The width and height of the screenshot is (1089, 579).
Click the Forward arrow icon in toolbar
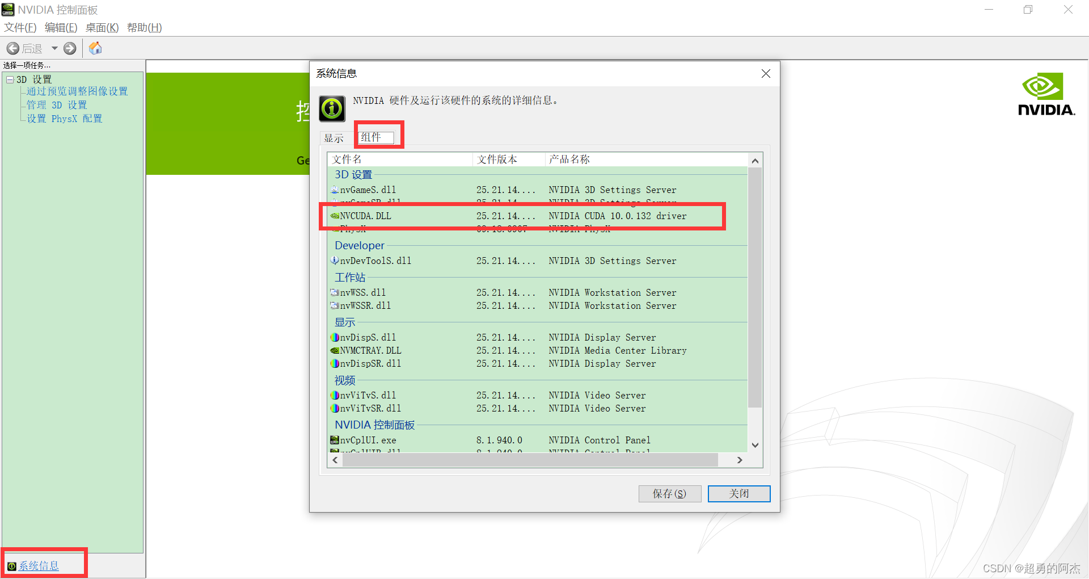pos(70,48)
